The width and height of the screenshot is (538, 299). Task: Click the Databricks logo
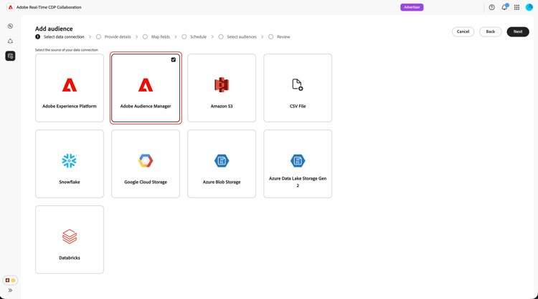pos(70,236)
